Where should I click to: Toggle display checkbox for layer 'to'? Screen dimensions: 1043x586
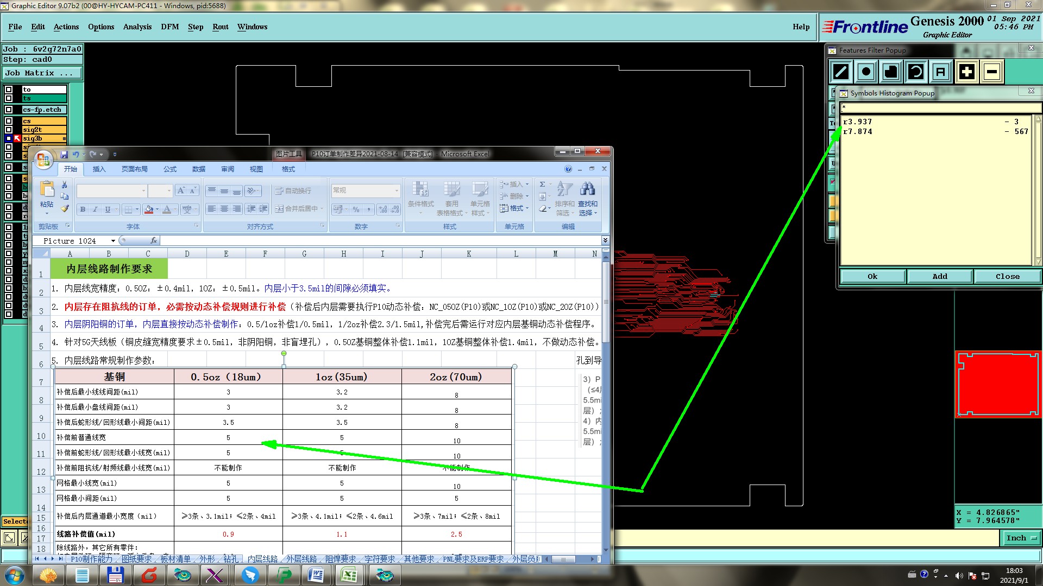(x=9, y=90)
